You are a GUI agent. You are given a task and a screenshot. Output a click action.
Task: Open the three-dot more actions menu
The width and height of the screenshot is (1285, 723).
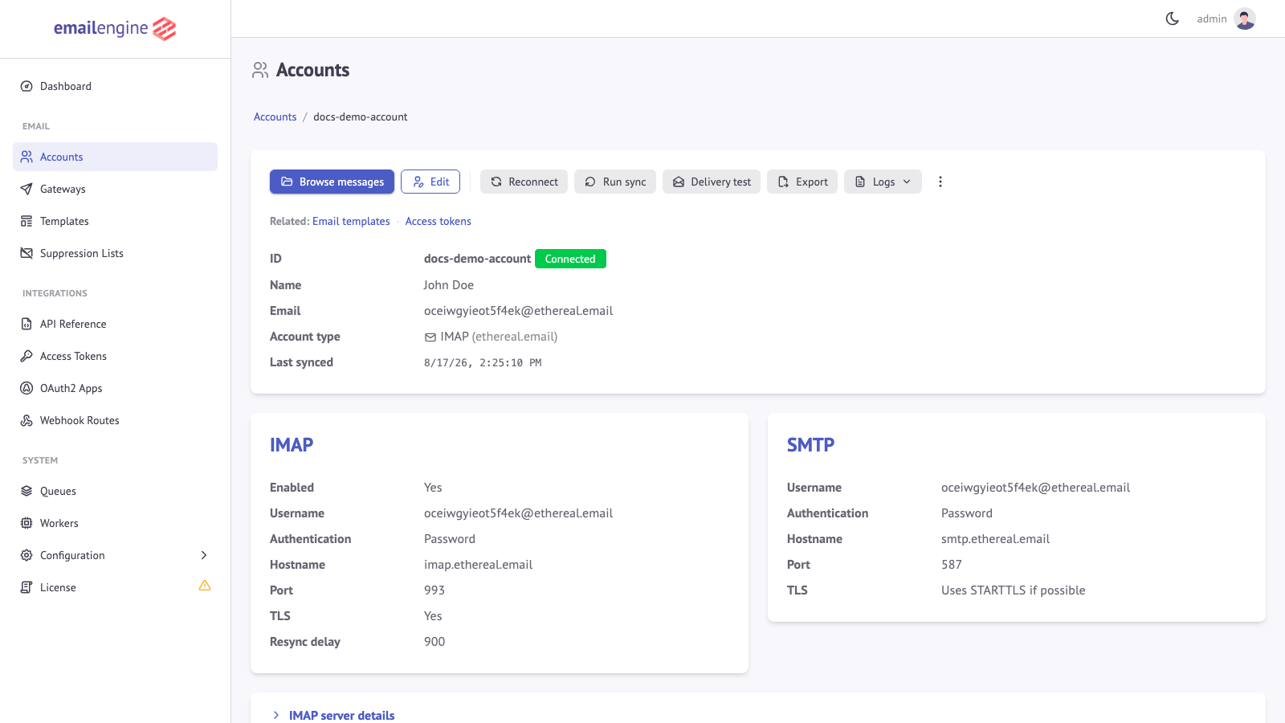(x=940, y=182)
